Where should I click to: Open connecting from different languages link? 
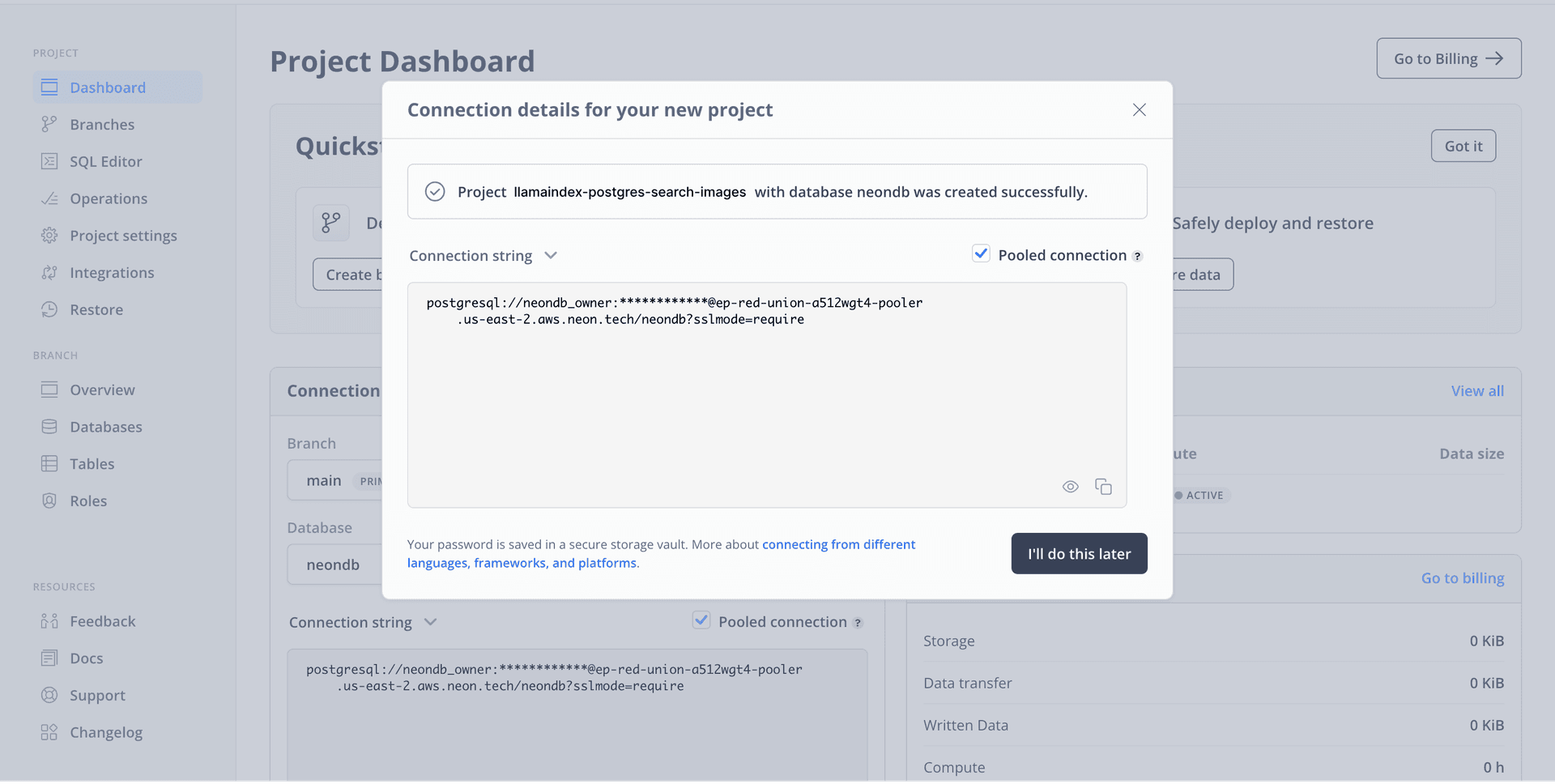838,544
